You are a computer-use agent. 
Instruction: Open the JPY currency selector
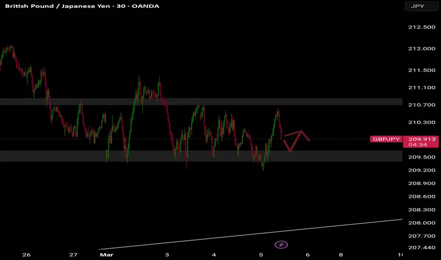tap(421, 6)
